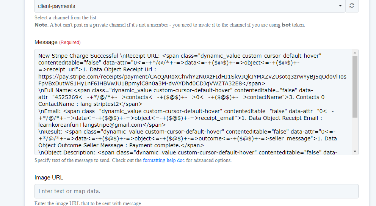Refresh the channel list with reload icon
The width and height of the screenshot is (376, 206).
coord(351,6)
